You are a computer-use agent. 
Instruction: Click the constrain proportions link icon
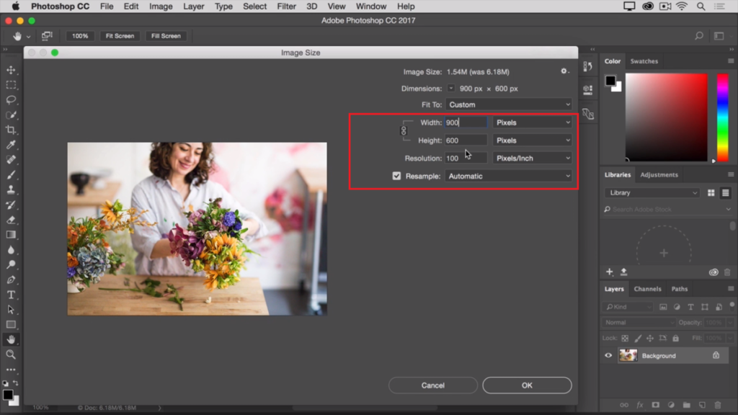tap(404, 131)
